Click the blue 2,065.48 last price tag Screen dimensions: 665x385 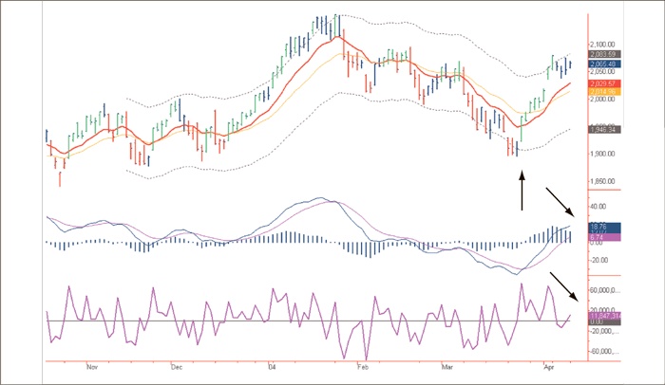tap(604, 64)
